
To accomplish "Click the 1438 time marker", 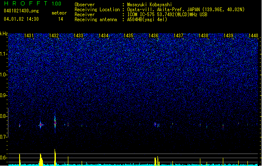I will pyautogui.click(x=203, y=36).
